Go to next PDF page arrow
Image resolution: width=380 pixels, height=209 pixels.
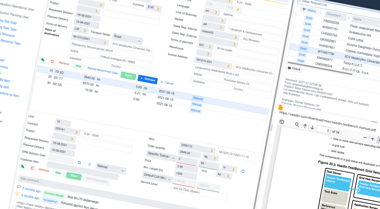312,127
